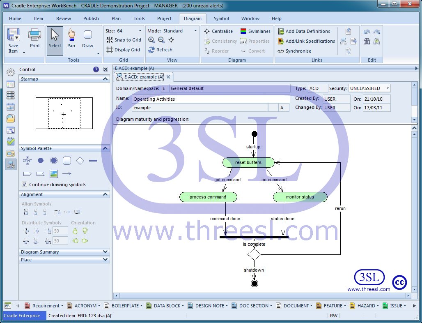Click the Name field containing Operating Activities
422x323 pixels.
click(x=211, y=99)
